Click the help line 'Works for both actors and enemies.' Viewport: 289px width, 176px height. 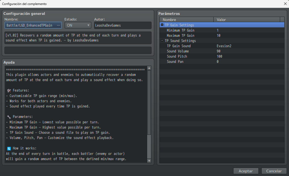39,101
